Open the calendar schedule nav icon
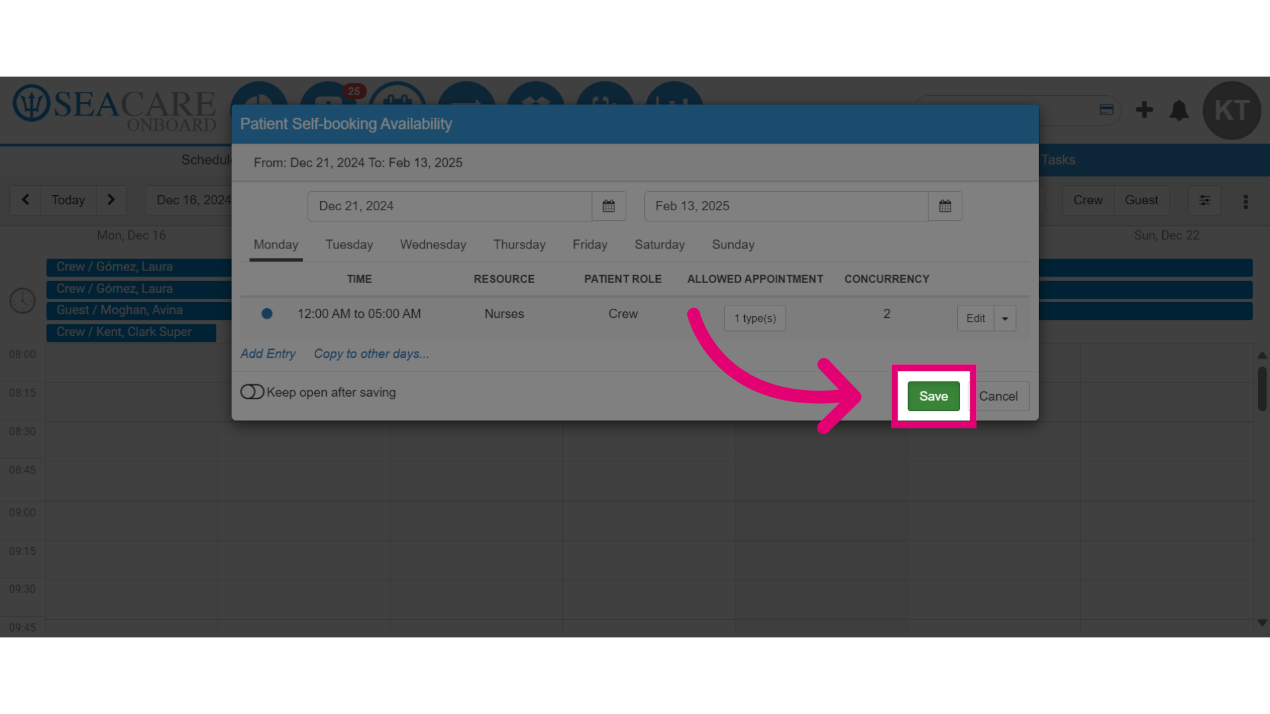 point(398,94)
